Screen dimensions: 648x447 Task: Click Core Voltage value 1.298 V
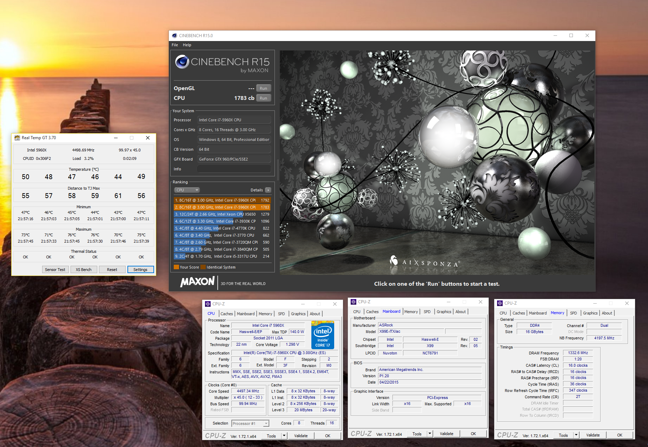(292, 344)
